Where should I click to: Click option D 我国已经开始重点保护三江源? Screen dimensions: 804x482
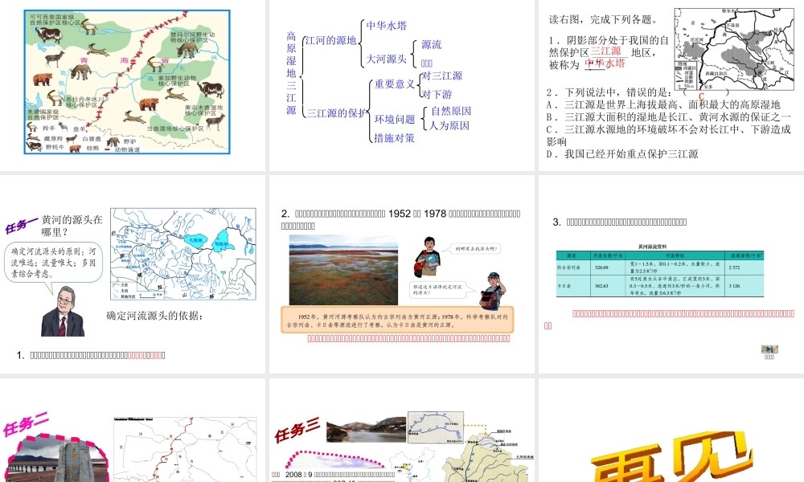pyautogui.click(x=622, y=154)
